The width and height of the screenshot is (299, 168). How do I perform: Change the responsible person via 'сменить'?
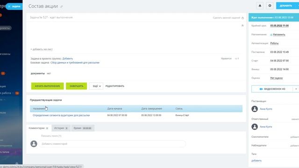tap(295, 119)
